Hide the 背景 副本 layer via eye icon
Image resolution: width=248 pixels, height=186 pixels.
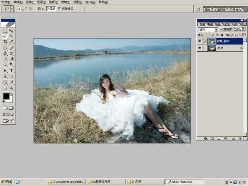coord(200,41)
